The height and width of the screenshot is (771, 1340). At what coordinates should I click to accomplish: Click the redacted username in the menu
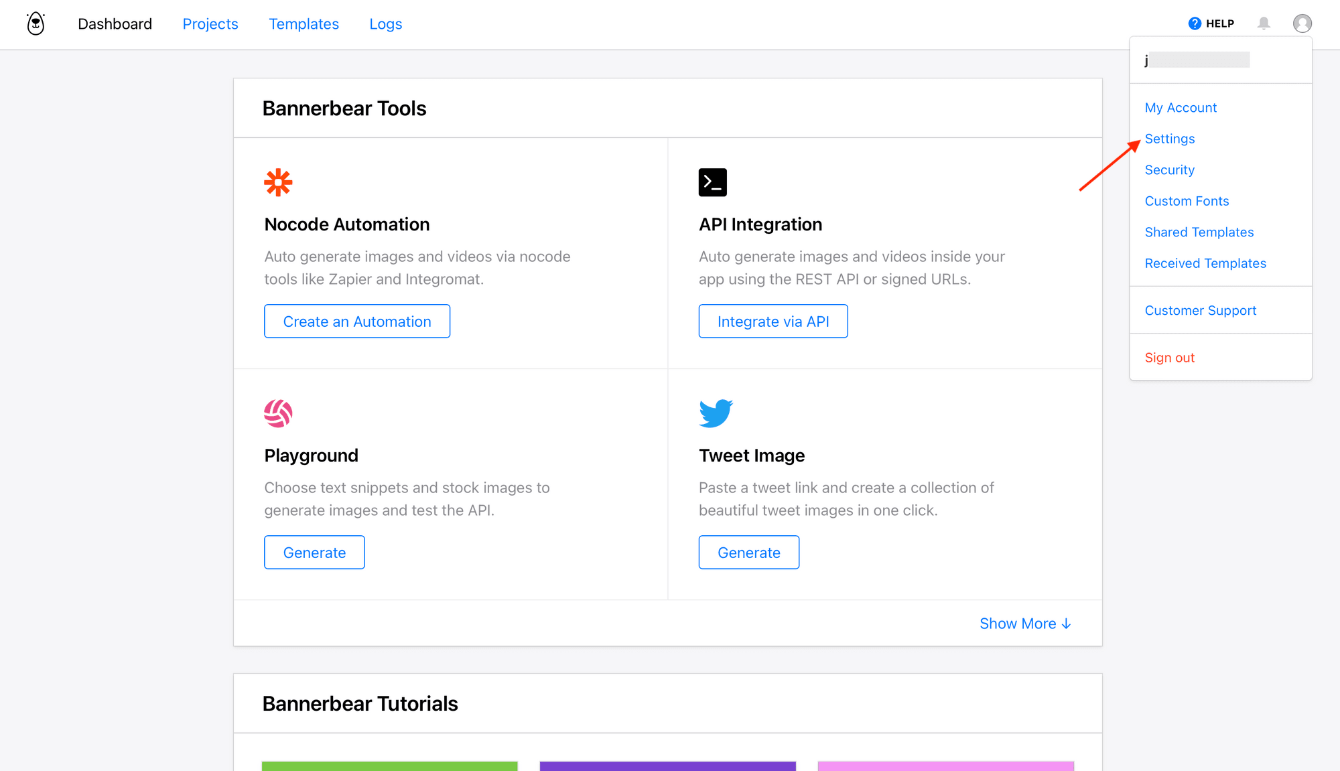click(x=1197, y=60)
